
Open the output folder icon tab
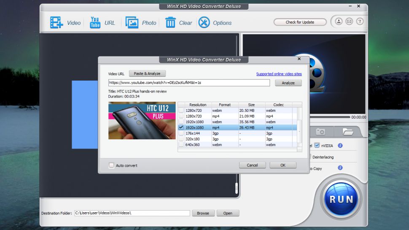coord(348,132)
